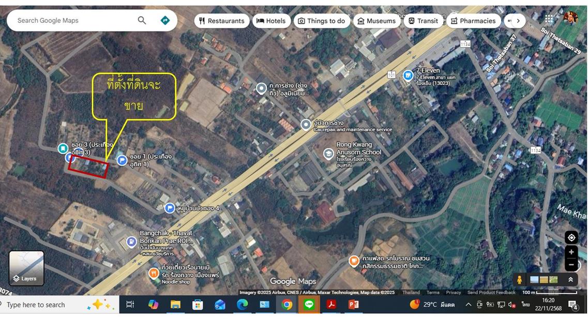Click the Your Location compass icon

571,237
